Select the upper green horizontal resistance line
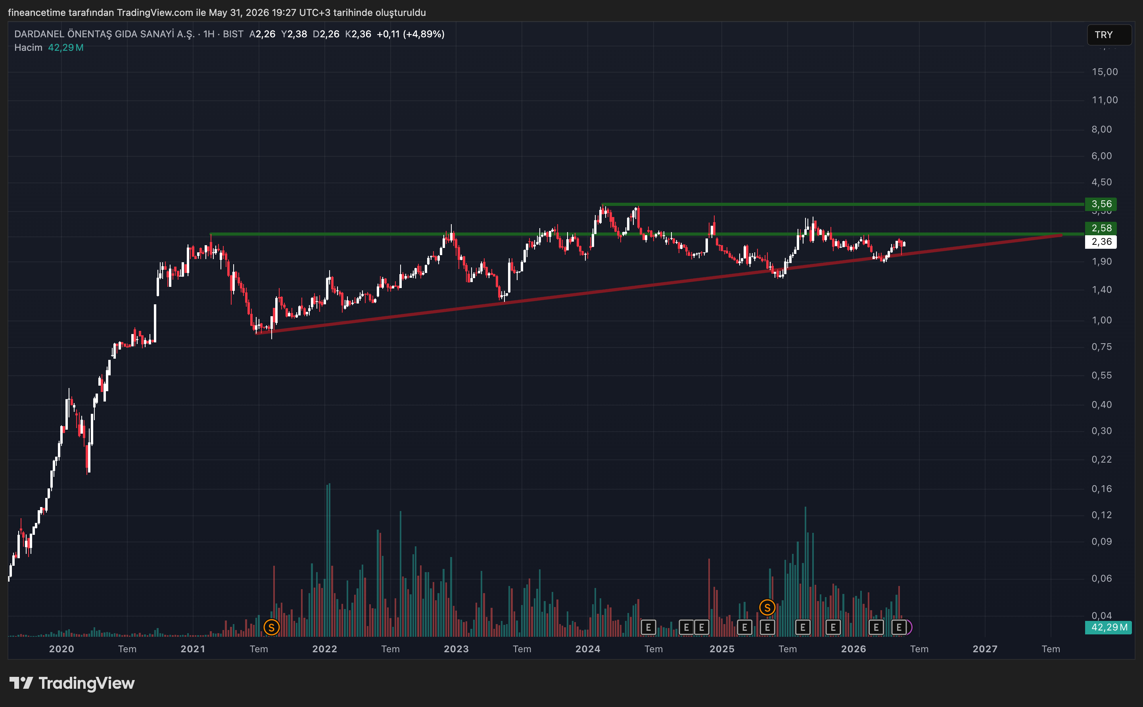This screenshot has width=1143, height=707. [x=843, y=204]
